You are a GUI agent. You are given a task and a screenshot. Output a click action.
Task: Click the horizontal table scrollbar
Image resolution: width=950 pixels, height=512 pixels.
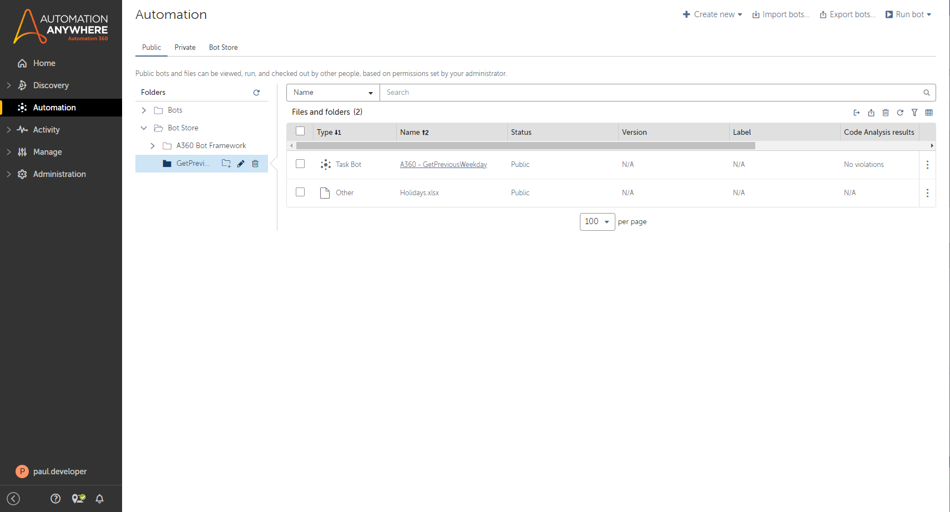[x=525, y=146]
